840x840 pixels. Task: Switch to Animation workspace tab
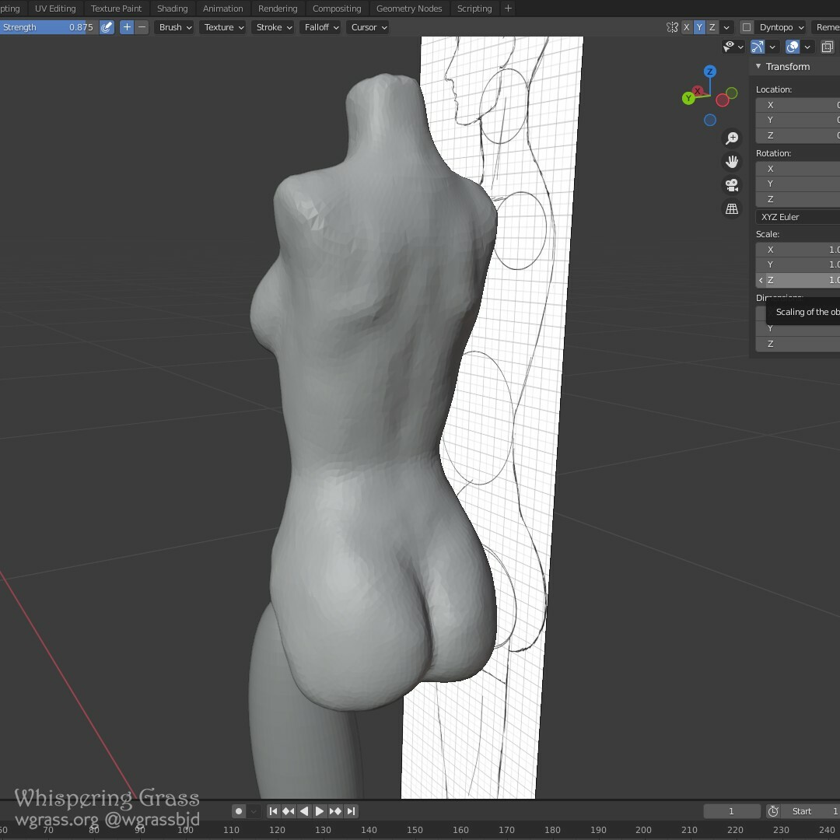(223, 9)
